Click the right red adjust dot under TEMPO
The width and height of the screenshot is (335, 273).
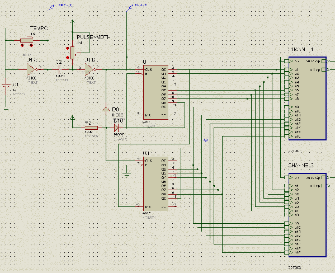(x=31, y=45)
